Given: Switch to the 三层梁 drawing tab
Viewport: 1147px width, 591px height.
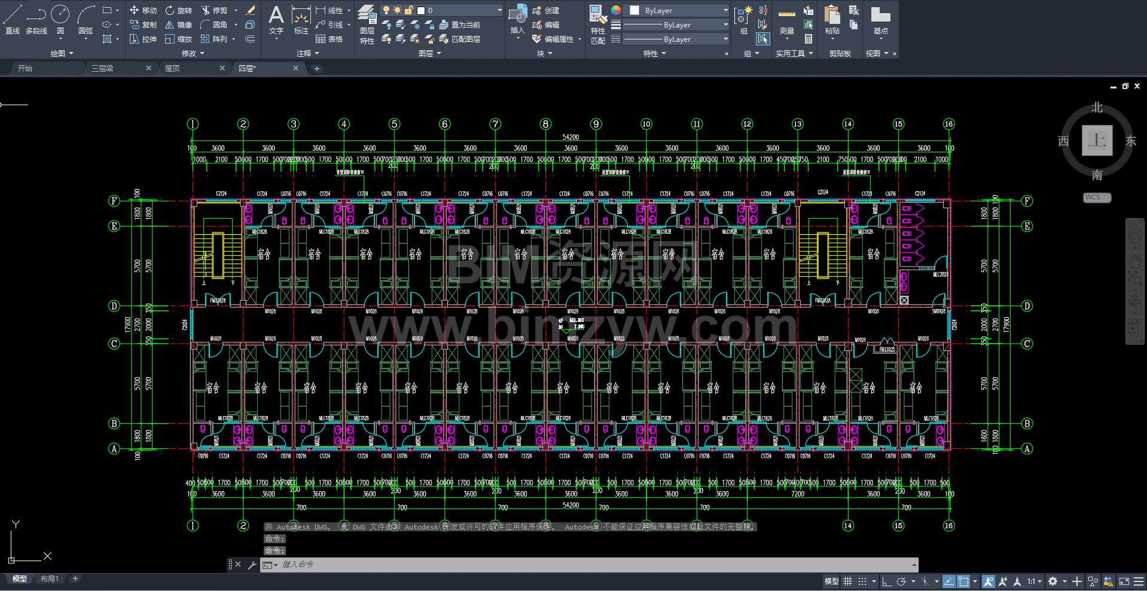Looking at the screenshot, I should pyautogui.click(x=102, y=69).
